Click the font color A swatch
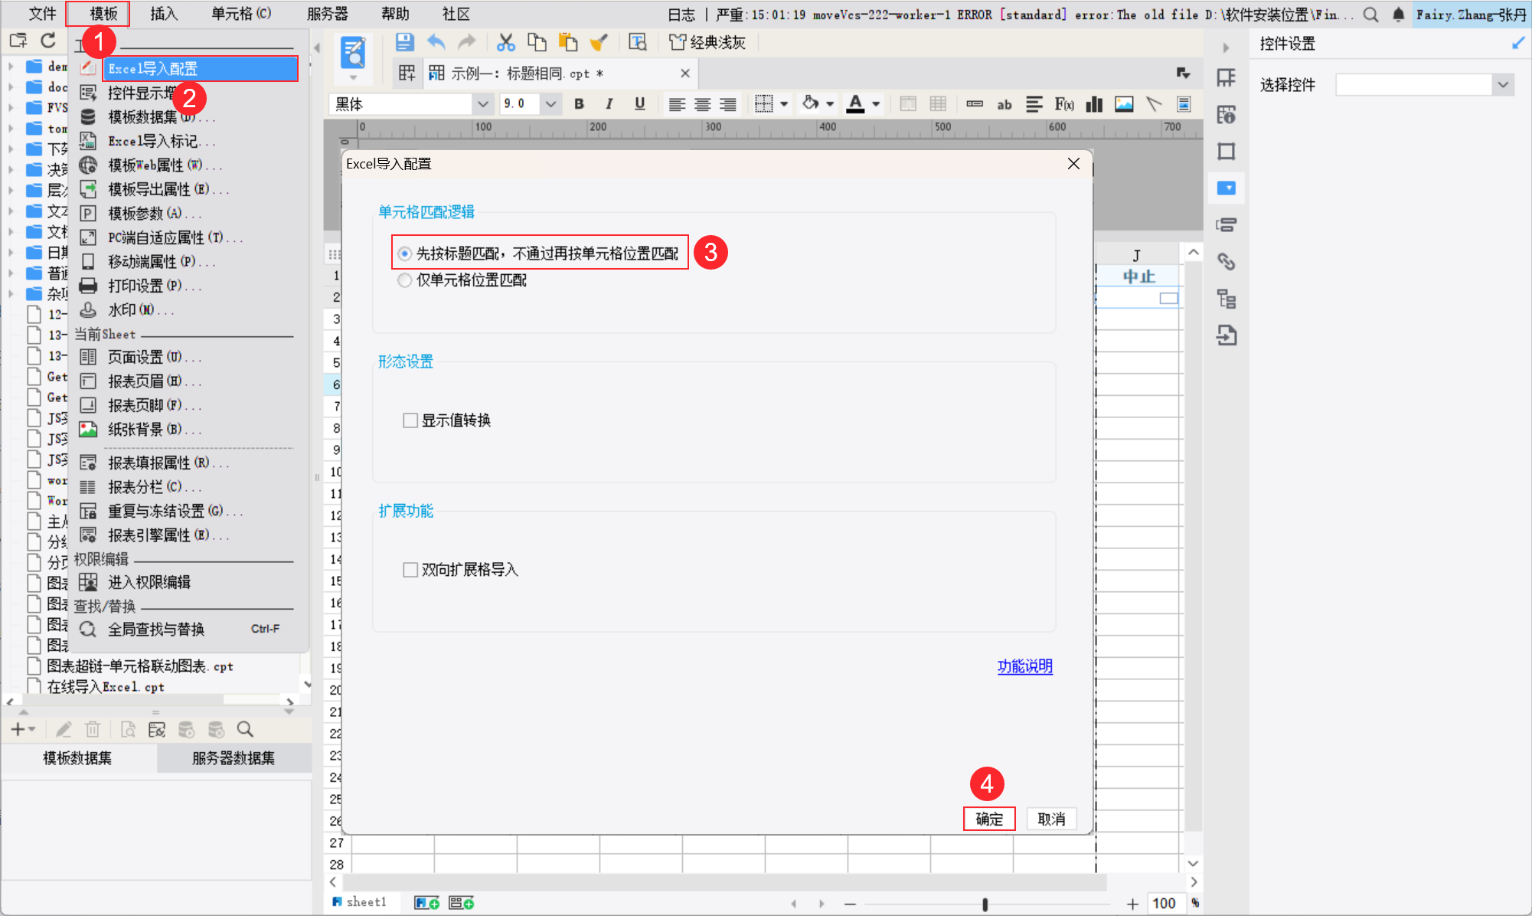This screenshot has width=1532, height=916. click(855, 104)
